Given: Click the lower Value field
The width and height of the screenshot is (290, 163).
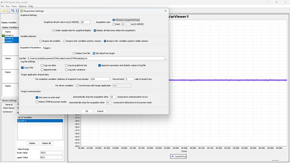Looking at the screenshot, I should (x=51, y=153).
